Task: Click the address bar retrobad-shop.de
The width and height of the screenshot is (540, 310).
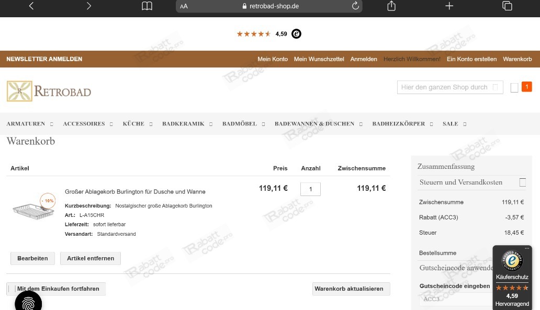Action: (271, 6)
